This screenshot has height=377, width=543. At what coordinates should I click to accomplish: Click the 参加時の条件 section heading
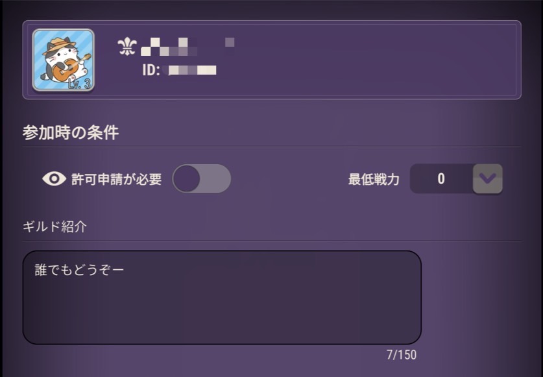[x=71, y=133]
